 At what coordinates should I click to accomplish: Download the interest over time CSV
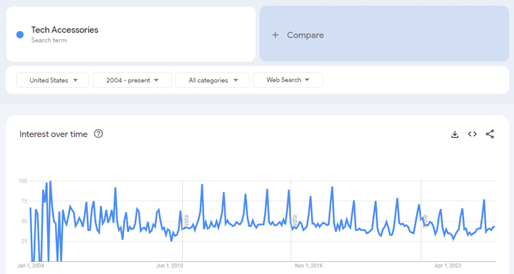coord(455,134)
